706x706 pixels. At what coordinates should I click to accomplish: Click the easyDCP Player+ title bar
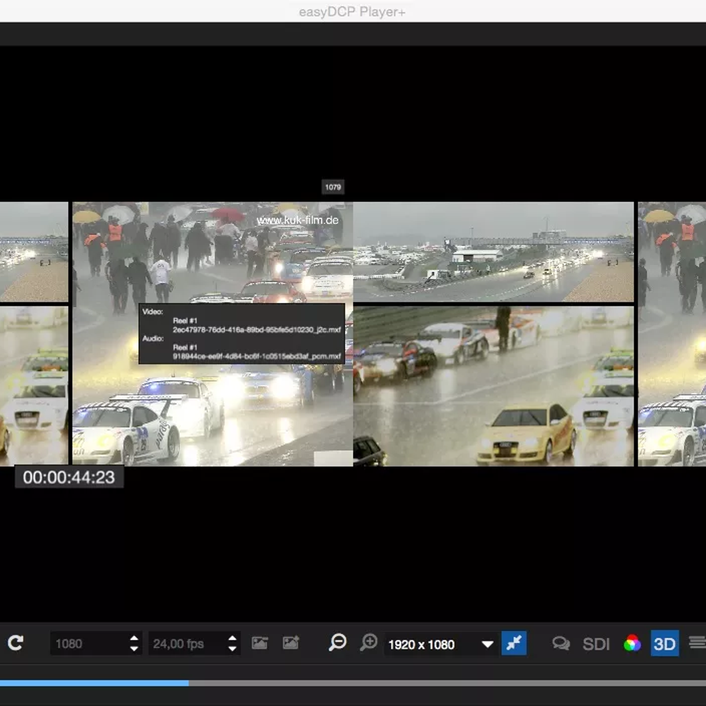[353, 12]
